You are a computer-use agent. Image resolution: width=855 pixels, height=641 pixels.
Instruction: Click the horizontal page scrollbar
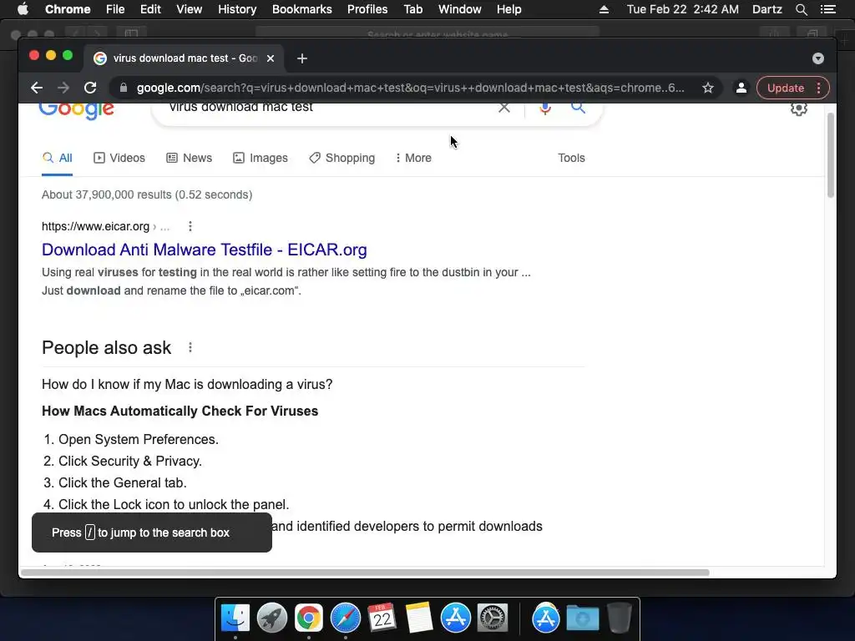pos(365,573)
